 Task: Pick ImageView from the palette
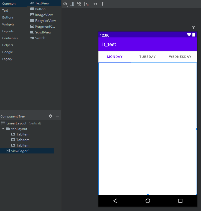tap(44, 15)
